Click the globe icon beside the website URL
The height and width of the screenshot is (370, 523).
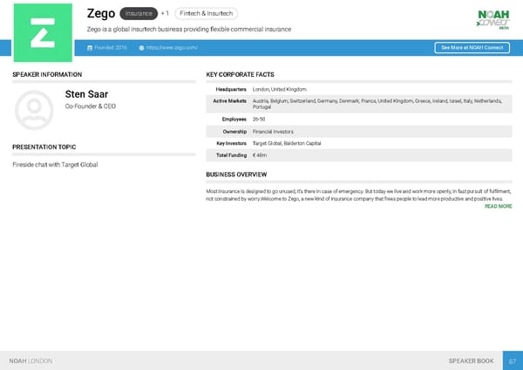coord(142,46)
